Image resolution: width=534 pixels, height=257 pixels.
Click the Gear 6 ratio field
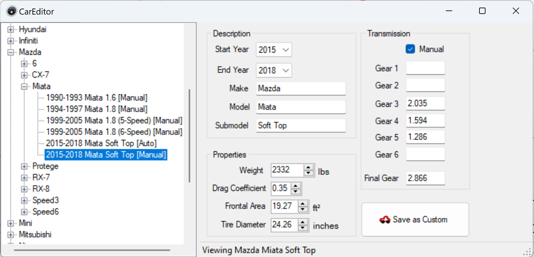(x=426, y=154)
